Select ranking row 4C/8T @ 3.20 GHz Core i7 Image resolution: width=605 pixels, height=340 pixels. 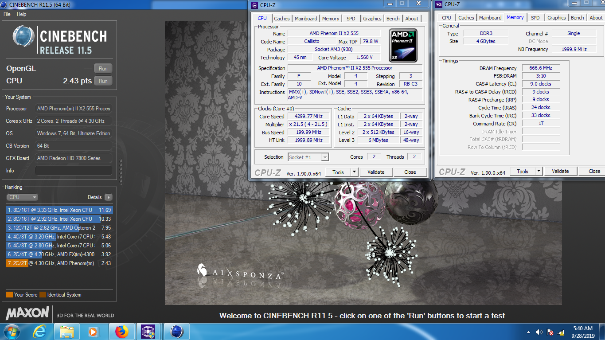(x=59, y=237)
